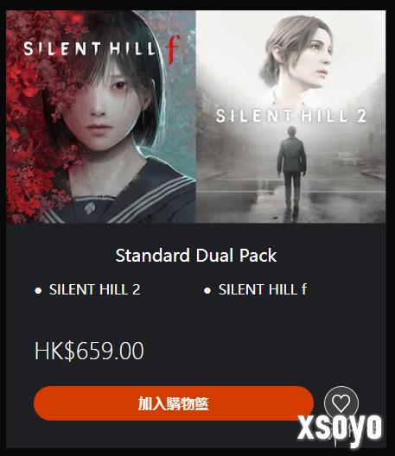Click the SILENT HILL 2 logo on the foggy cover
The width and height of the screenshot is (395, 456).
(x=290, y=116)
